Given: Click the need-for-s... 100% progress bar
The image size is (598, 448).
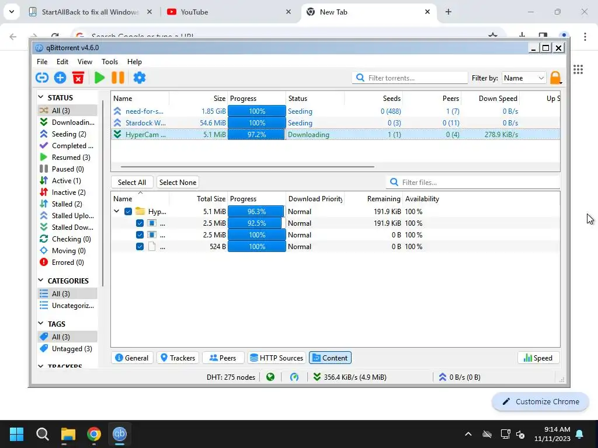Looking at the screenshot, I should tap(257, 111).
